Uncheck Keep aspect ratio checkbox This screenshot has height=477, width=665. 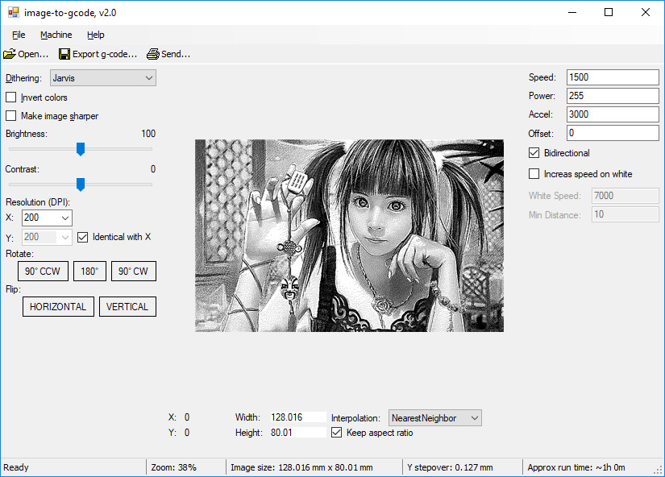pos(336,433)
